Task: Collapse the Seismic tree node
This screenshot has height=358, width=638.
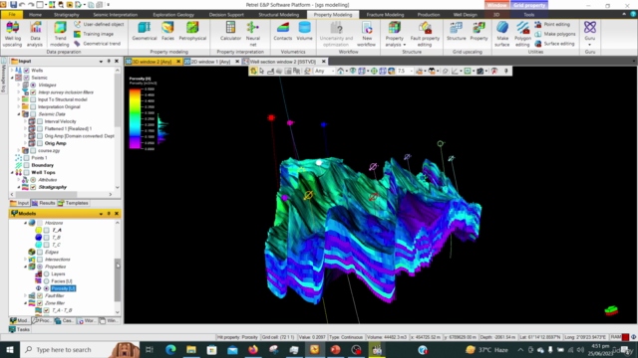Action: coord(12,78)
